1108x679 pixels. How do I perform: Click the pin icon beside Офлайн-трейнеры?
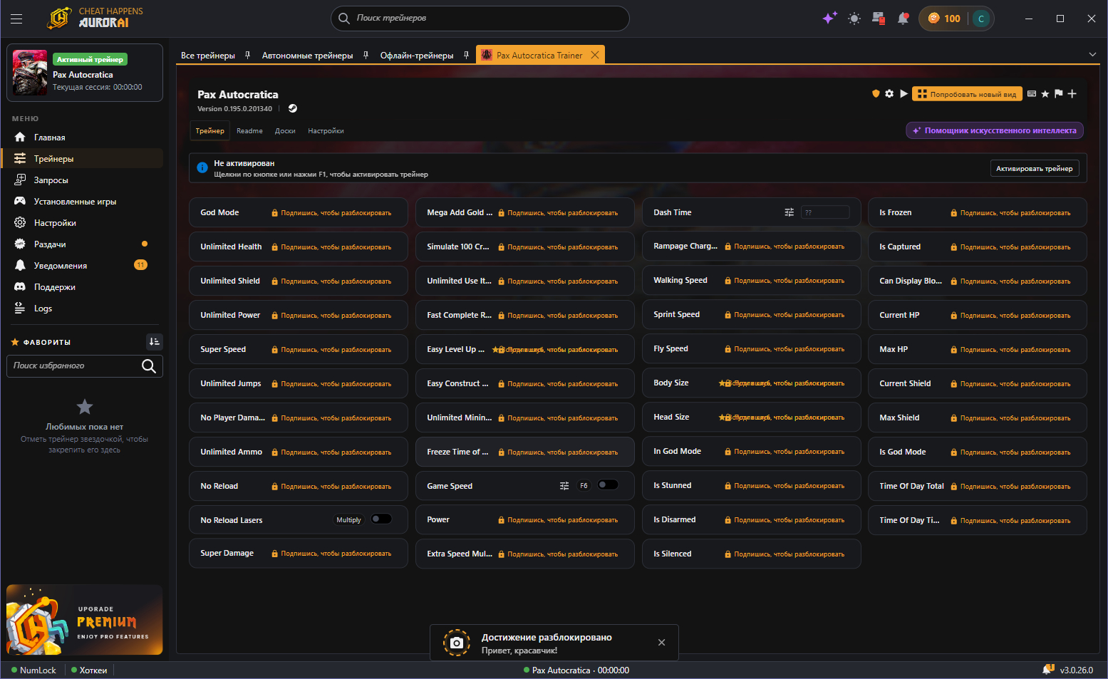tap(466, 55)
